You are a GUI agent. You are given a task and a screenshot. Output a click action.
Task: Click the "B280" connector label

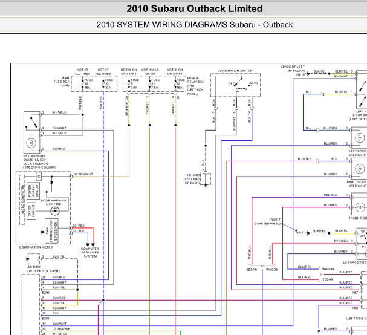pyautogui.click(x=45, y=293)
